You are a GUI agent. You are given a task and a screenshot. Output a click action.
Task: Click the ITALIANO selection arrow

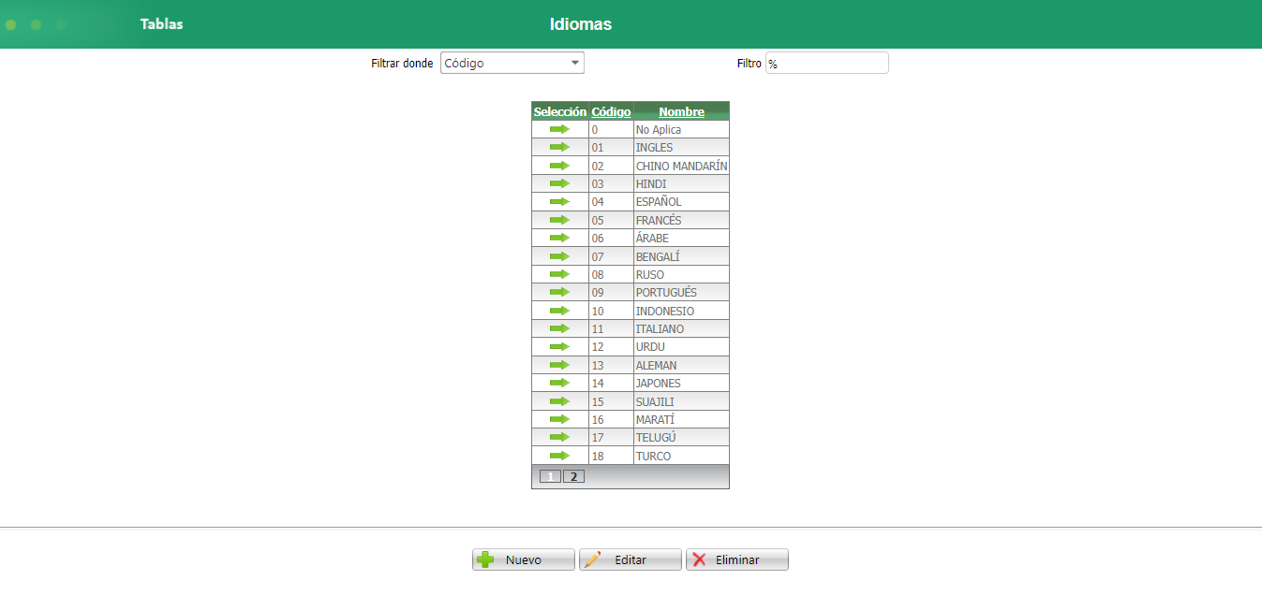point(559,328)
